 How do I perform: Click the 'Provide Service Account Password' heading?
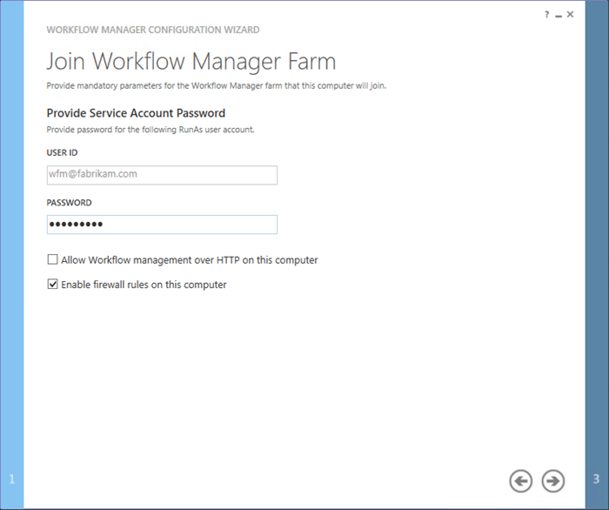[x=136, y=113]
